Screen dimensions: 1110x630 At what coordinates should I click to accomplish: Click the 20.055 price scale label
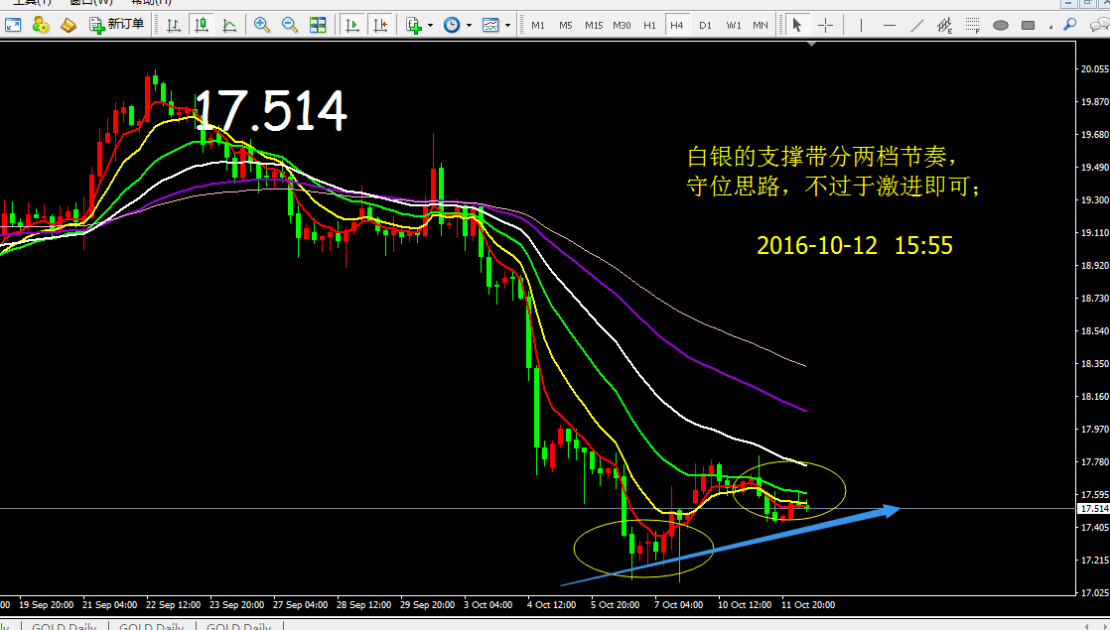[x=1094, y=69]
